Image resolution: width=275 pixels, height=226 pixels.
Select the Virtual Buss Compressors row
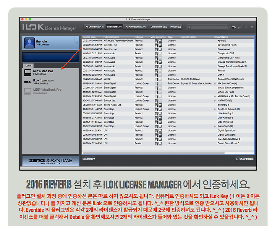pyautogui.click(x=168, y=88)
